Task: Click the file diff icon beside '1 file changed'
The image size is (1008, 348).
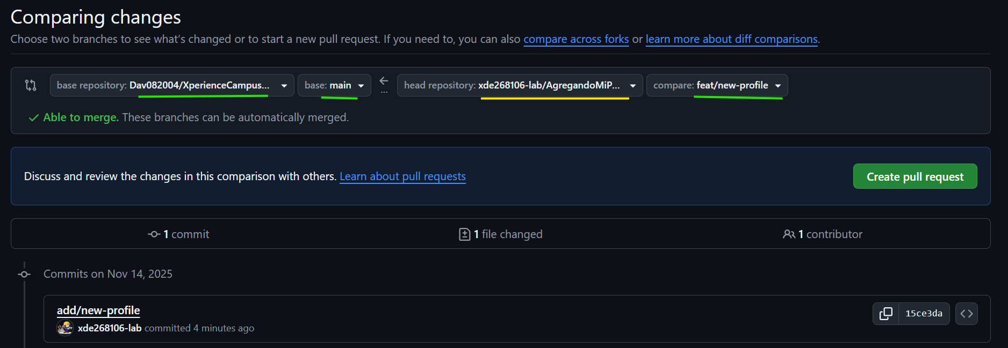Action: tap(465, 234)
